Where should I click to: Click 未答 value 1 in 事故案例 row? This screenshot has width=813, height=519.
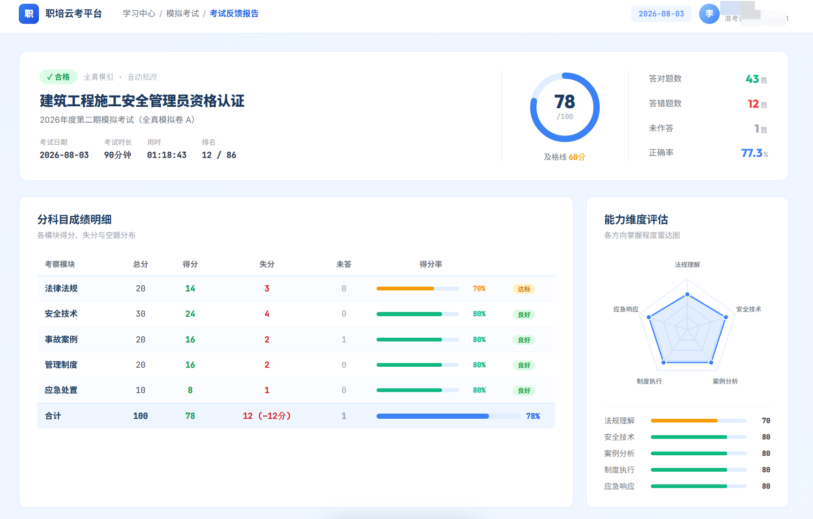click(x=344, y=340)
